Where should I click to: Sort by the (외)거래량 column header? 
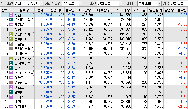122,10
